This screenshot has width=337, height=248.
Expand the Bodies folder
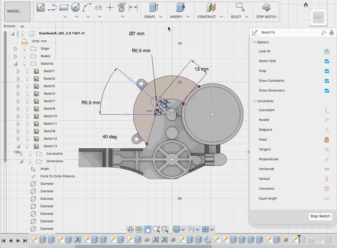(15, 56)
